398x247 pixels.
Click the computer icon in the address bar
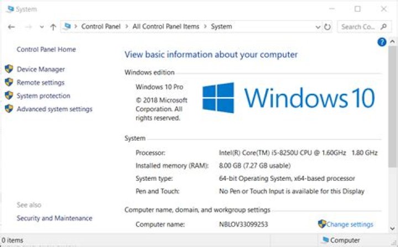coord(67,26)
